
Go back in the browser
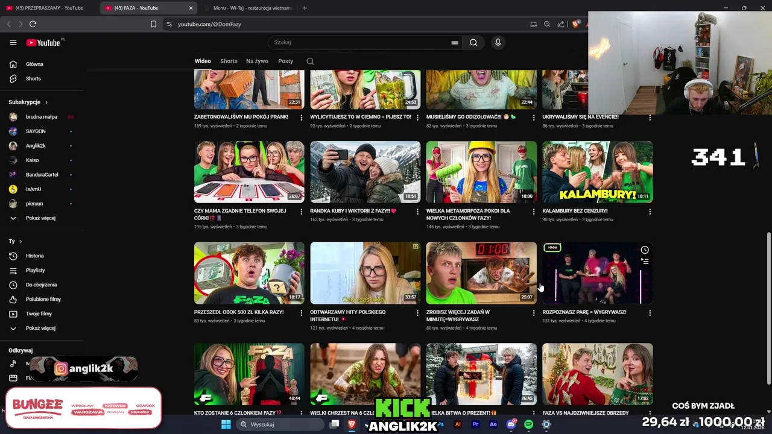(x=8, y=24)
